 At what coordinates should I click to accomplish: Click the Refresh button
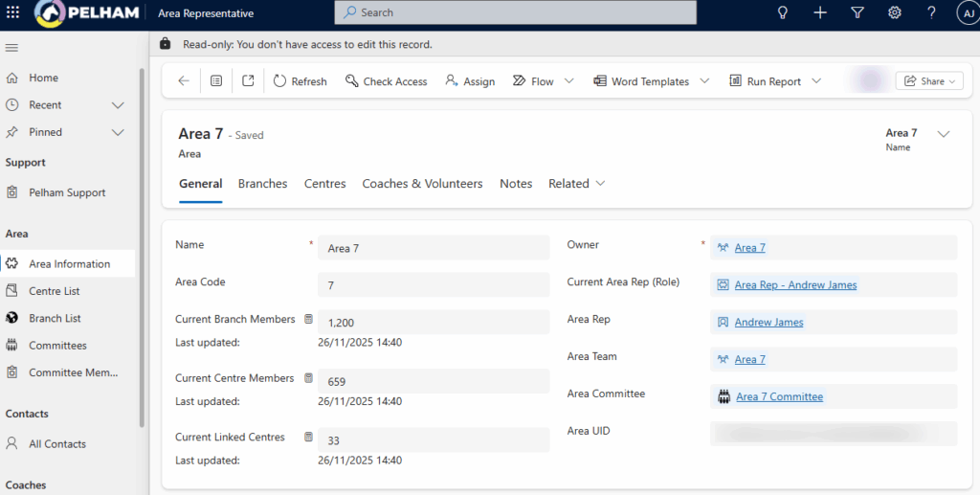tap(300, 81)
